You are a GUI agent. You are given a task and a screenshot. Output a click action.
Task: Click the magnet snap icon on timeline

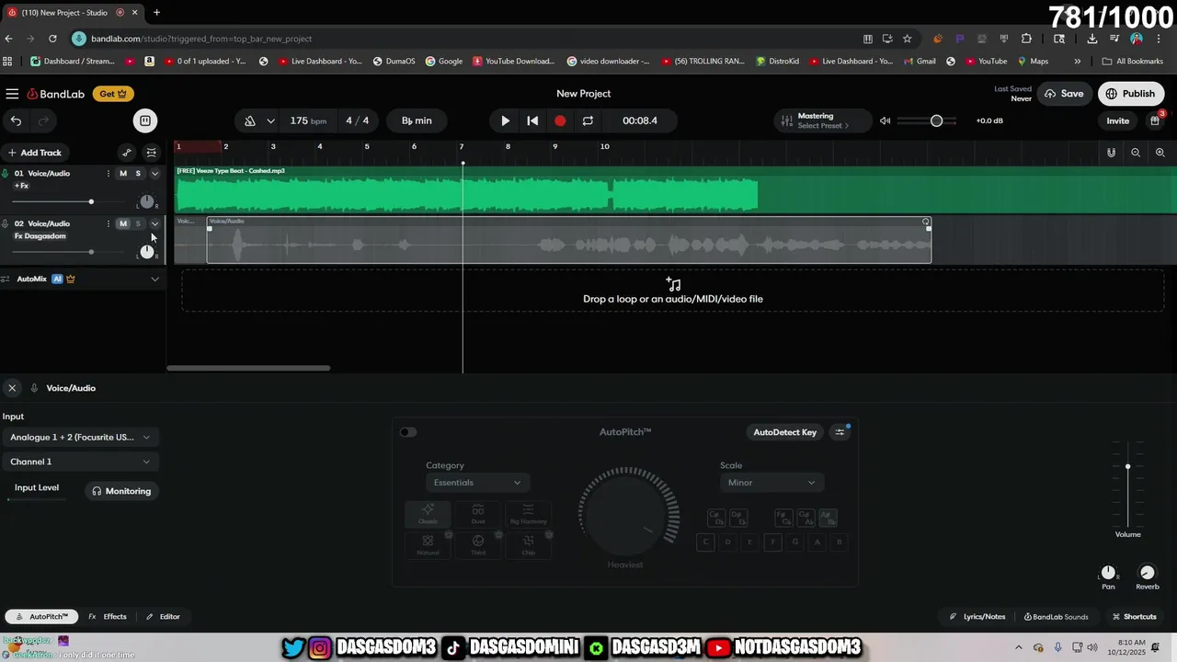pyautogui.click(x=1111, y=153)
